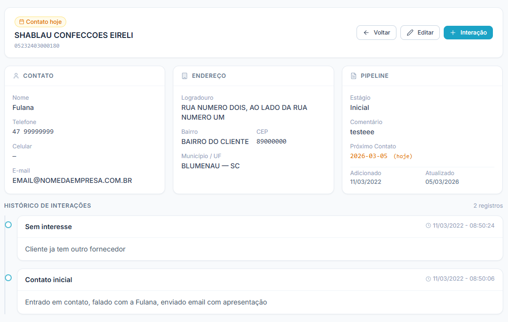Click the back arrow inside the Voltar button
This screenshot has width=508, height=322.
click(x=367, y=32)
